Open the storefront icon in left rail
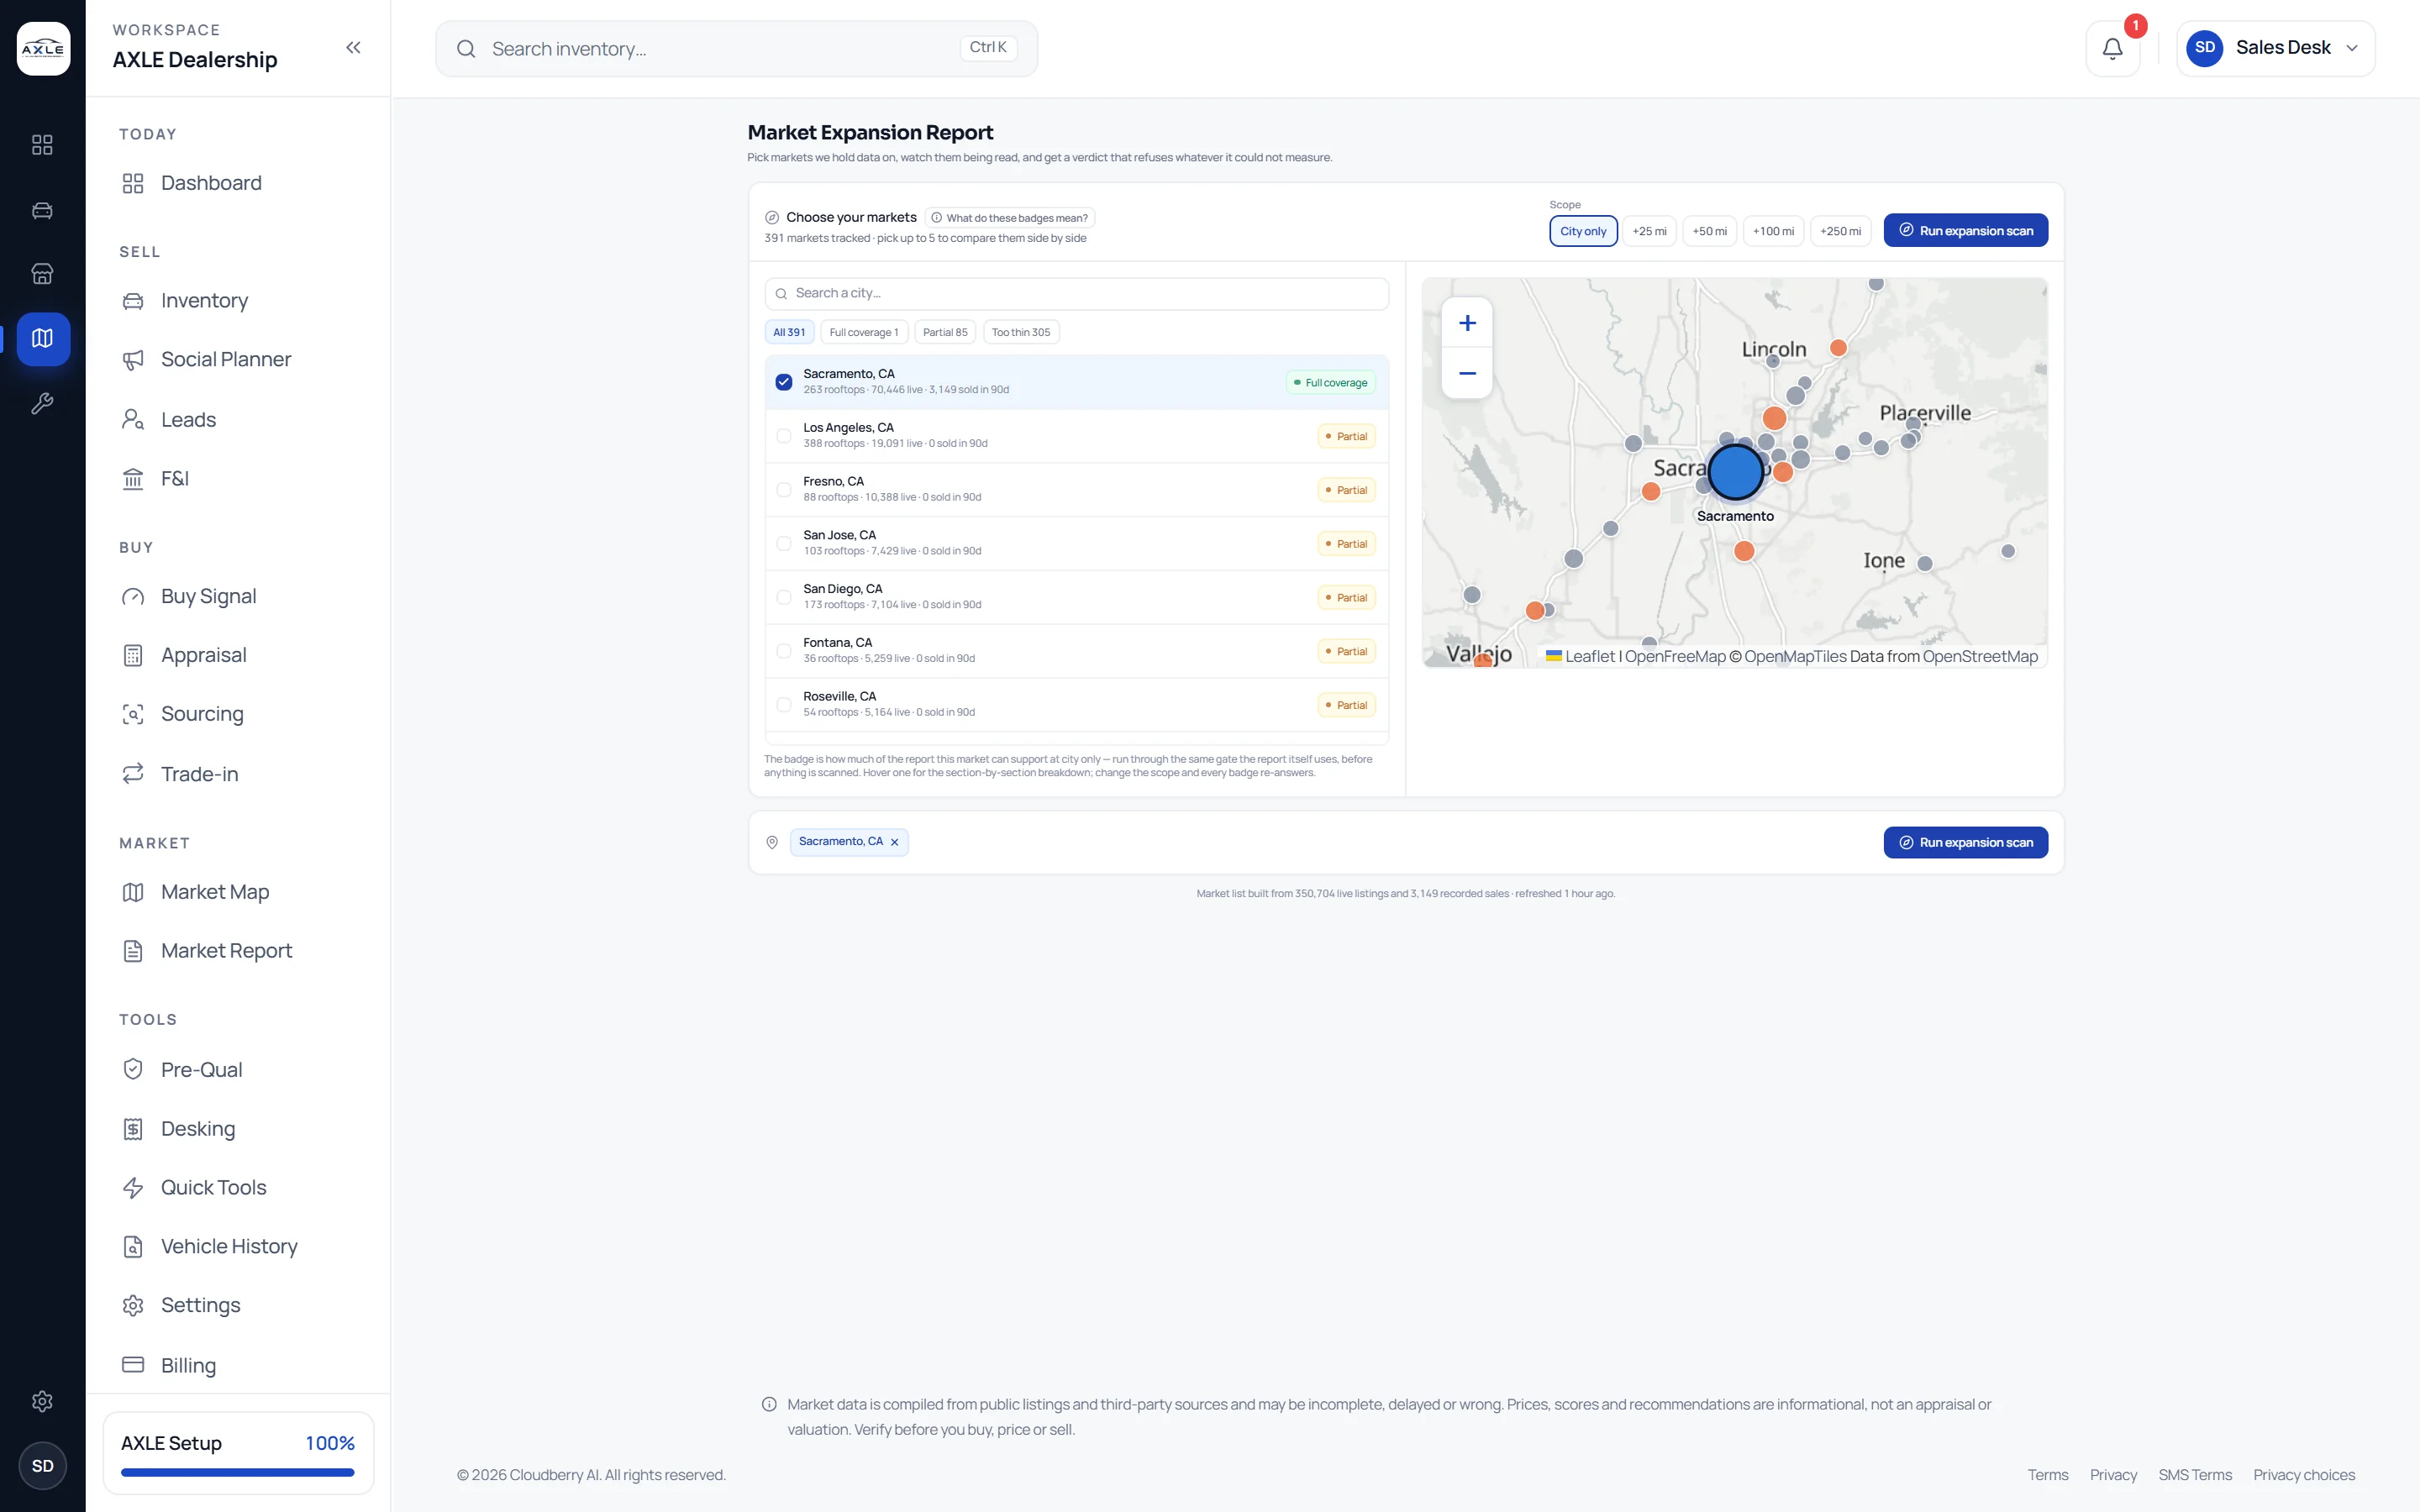This screenshot has height=1512, width=2420. tap(42, 274)
